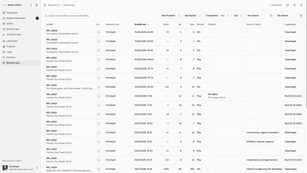Open Artikel in the sidebar

point(20,24)
